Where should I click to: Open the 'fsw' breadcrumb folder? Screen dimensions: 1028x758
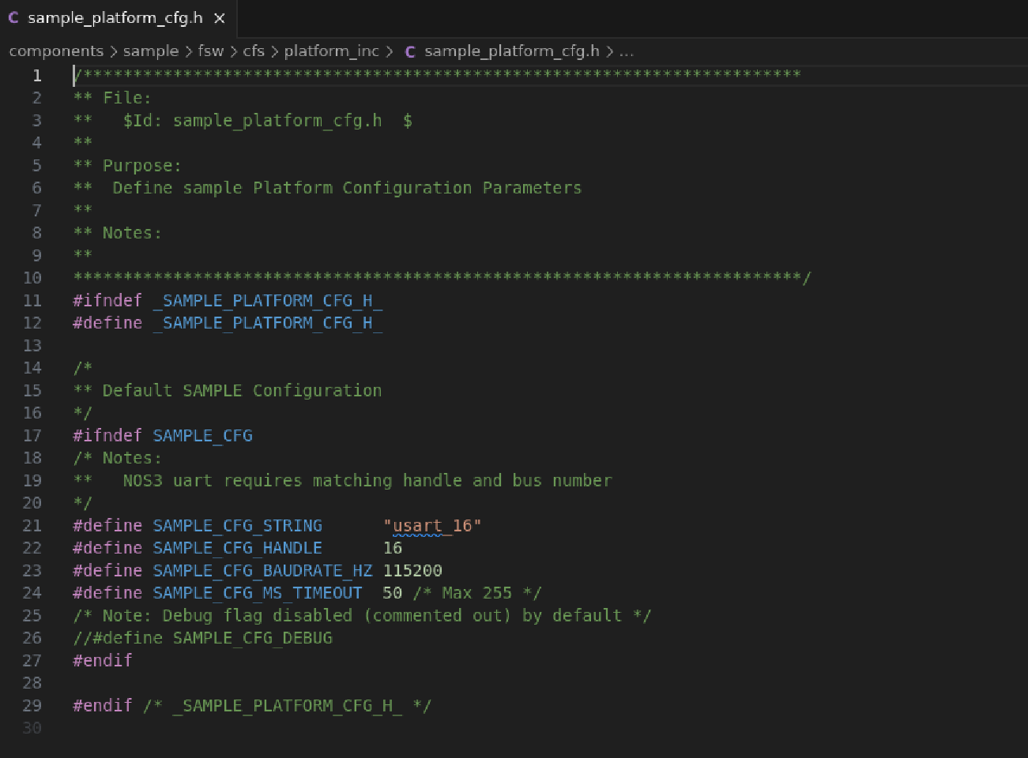pos(210,51)
